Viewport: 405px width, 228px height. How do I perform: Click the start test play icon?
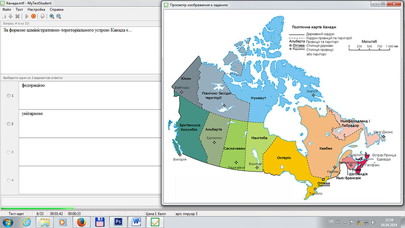coord(27,16)
